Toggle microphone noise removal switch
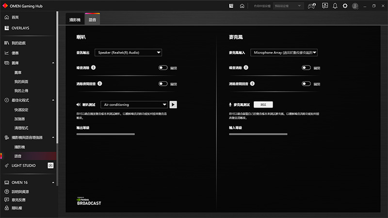The image size is (388, 218). (x=306, y=68)
